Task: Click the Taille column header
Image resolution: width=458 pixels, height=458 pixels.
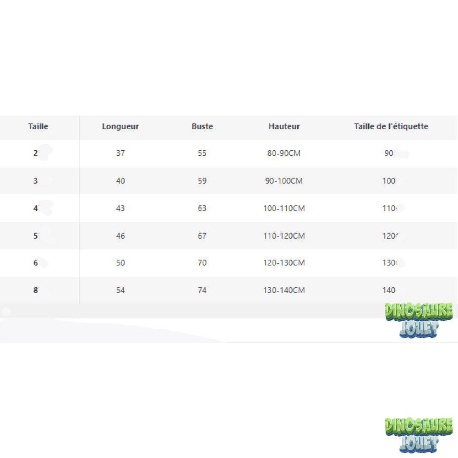Action: [38, 126]
